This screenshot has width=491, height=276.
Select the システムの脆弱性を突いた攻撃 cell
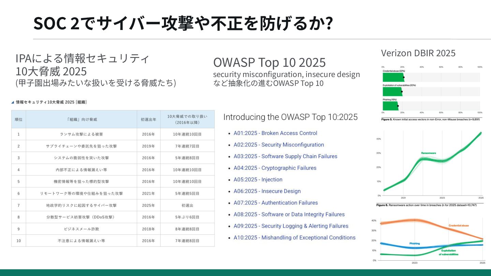pyautogui.click(x=81, y=158)
